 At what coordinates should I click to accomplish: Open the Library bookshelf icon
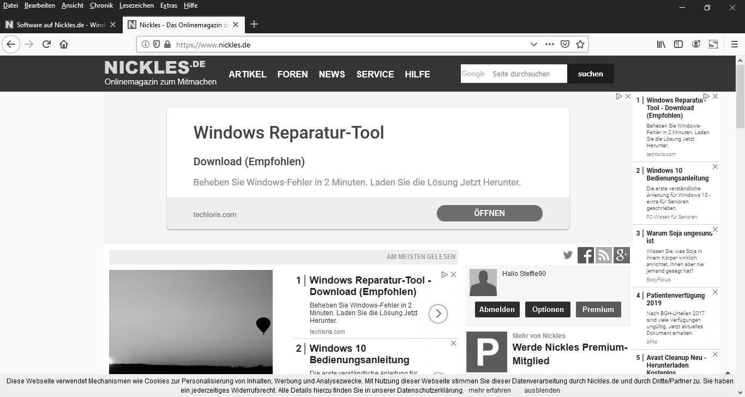point(661,44)
